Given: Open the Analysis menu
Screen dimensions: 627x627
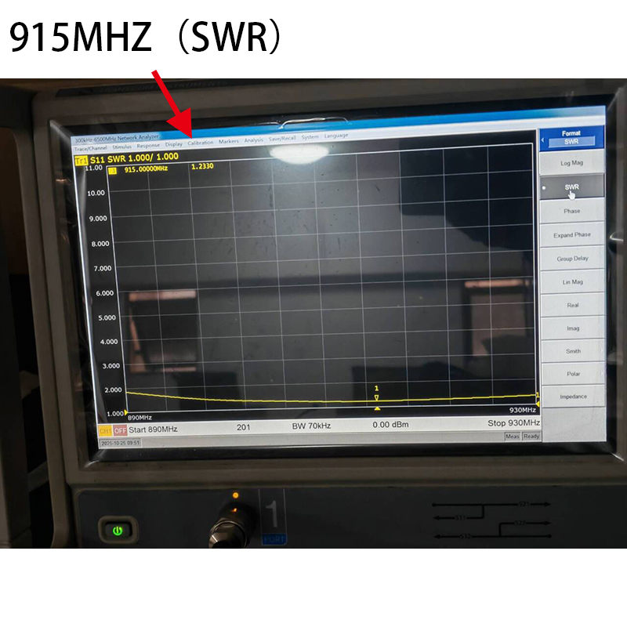Looking at the screenshot, I should 253,140.
